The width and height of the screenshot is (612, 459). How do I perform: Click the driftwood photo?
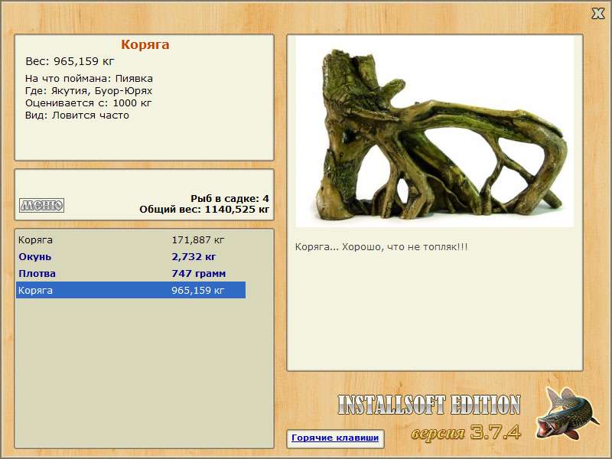(435, 132)
